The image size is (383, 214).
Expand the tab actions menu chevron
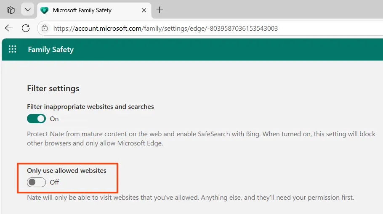coord(27,10)
